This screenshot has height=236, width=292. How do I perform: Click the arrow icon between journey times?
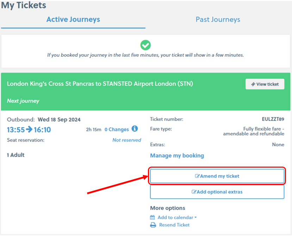29,130
